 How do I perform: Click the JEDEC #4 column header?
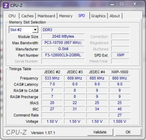point(97,72)
